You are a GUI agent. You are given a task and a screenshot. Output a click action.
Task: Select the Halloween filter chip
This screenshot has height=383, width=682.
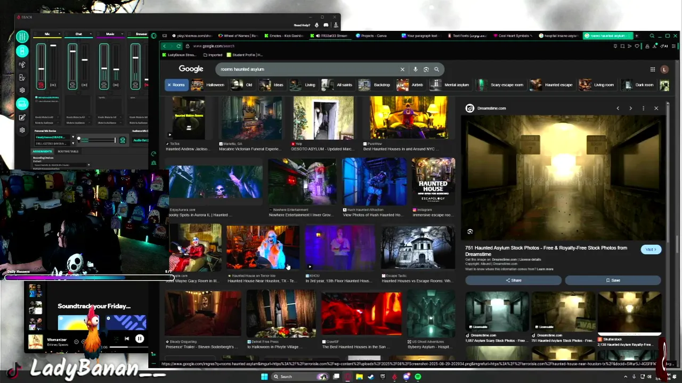[208, 85]
